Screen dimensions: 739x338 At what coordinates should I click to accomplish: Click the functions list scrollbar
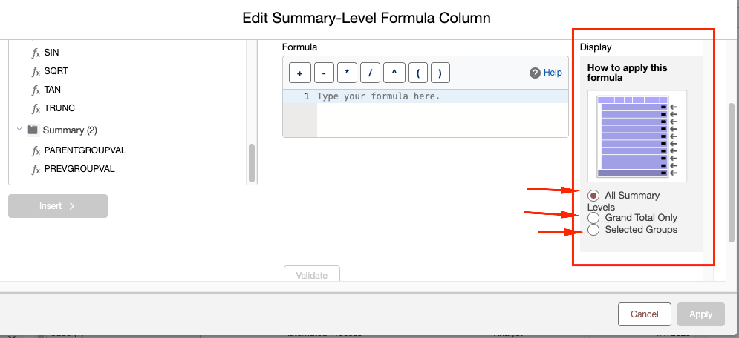(x=252, y=162)
